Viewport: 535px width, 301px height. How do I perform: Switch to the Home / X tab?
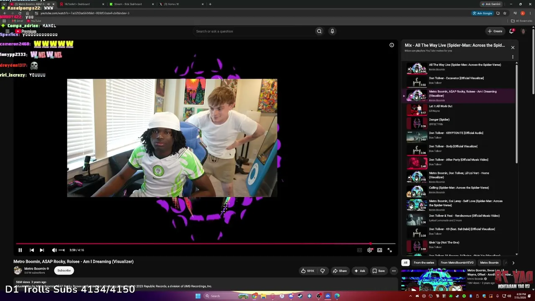tap(181, 4)
